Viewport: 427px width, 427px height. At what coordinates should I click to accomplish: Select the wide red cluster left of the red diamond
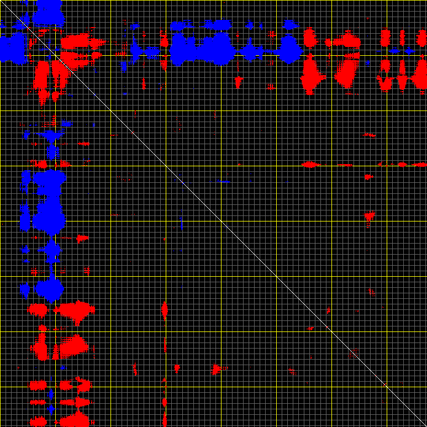[346, 73]
